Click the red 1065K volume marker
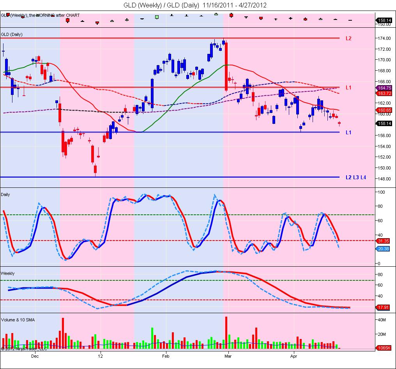The image size is (396, 369). (x=384, y=348)
